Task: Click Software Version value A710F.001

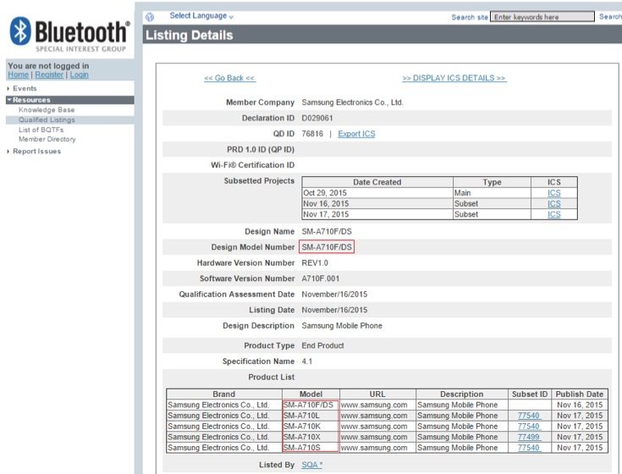Action: pos(320,278)
